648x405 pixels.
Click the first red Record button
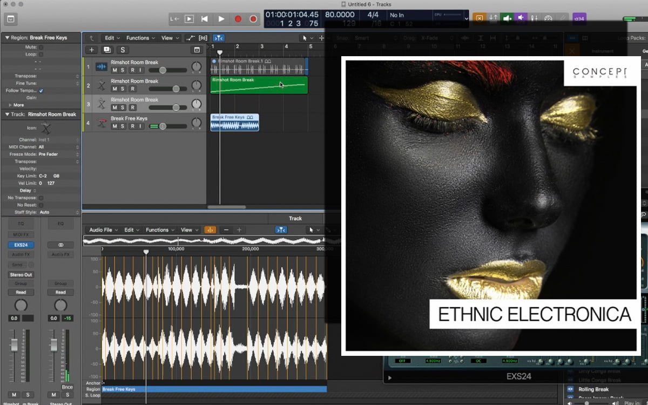(238, 19)
